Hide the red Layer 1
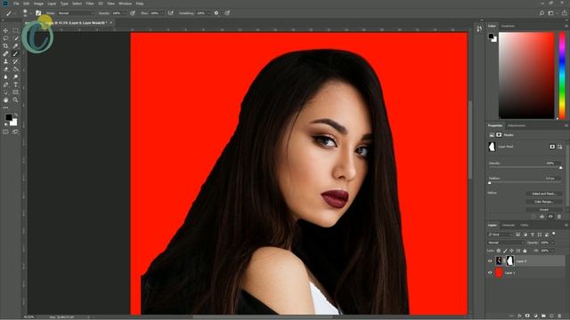The height and width of the screenshot is (320, 570). tap(490, 273)
